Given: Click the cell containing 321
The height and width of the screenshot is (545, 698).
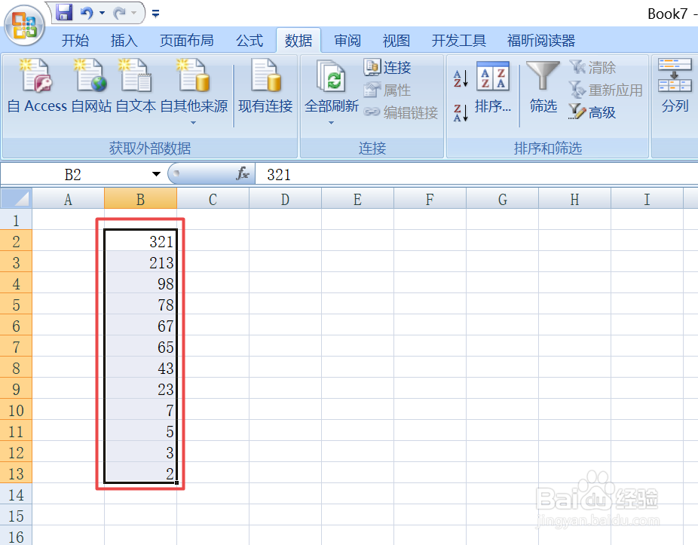Looking at the screenshot, I should click(x=141, y=241).
